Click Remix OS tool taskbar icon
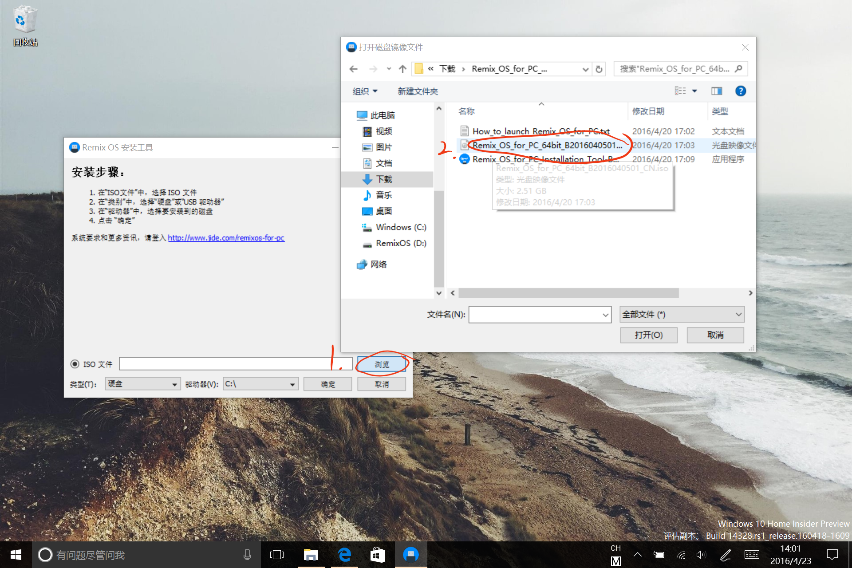Screen dimensions: 852x568 pyautogui.click(x=411, y=555)
